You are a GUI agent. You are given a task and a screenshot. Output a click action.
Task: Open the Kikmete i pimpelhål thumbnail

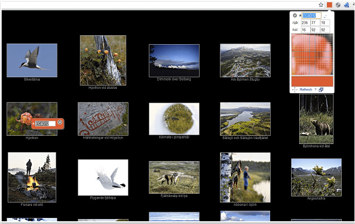[174, 119]
